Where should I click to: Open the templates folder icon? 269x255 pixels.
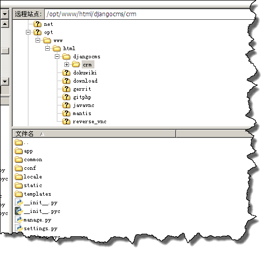(19, 194)
